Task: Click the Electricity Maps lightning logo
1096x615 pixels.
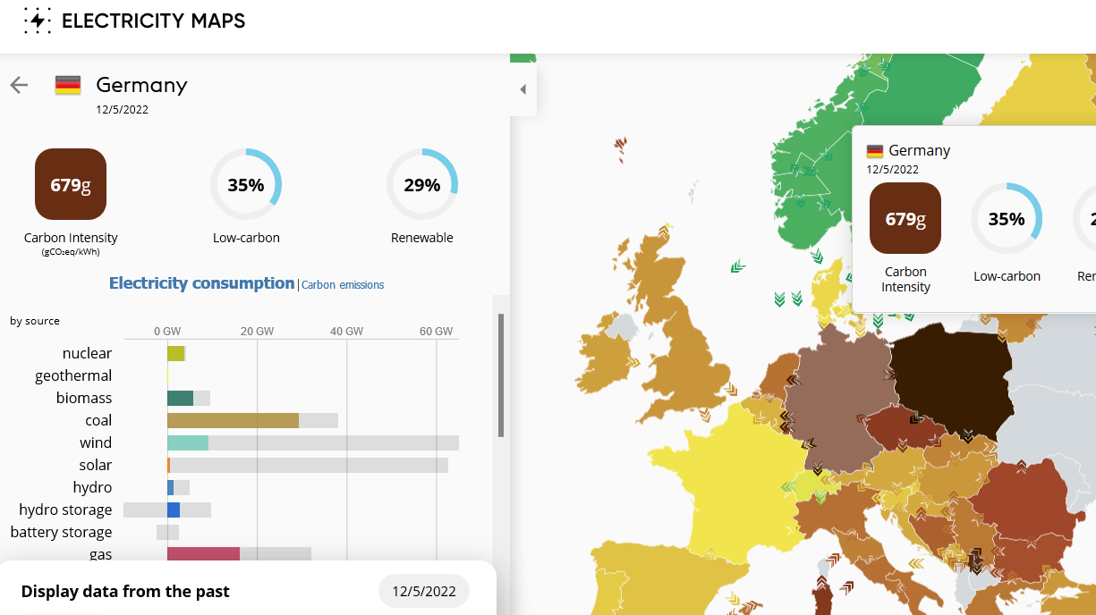Action: [x=37, y=21]
